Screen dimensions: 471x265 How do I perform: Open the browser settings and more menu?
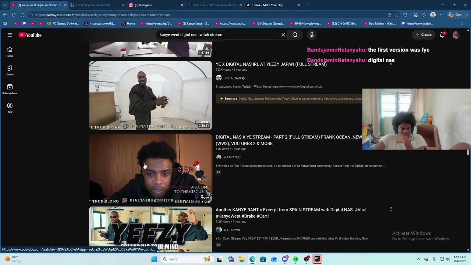coord(442,15)
